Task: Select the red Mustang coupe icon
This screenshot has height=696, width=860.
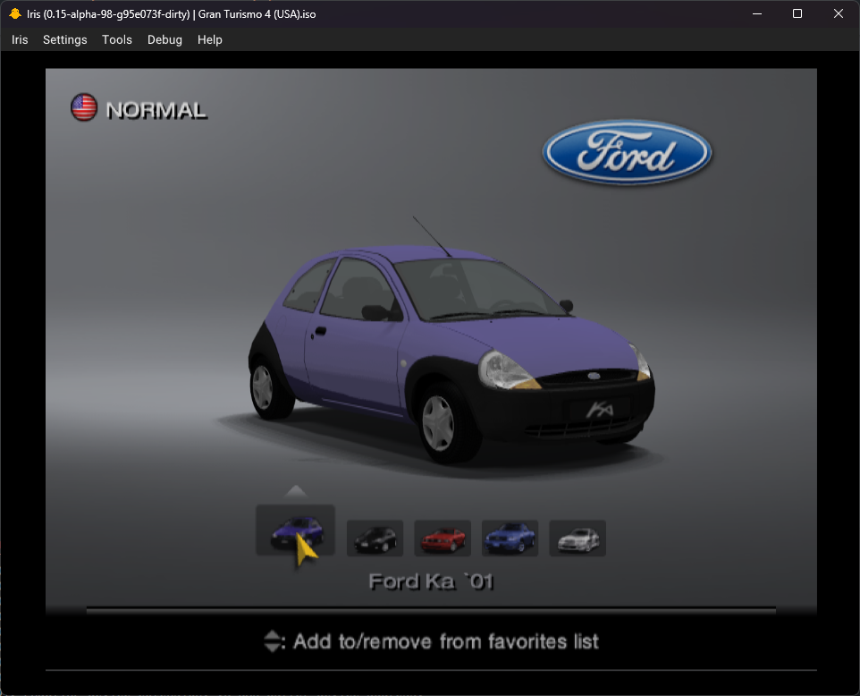Action: tap(442, 538)
